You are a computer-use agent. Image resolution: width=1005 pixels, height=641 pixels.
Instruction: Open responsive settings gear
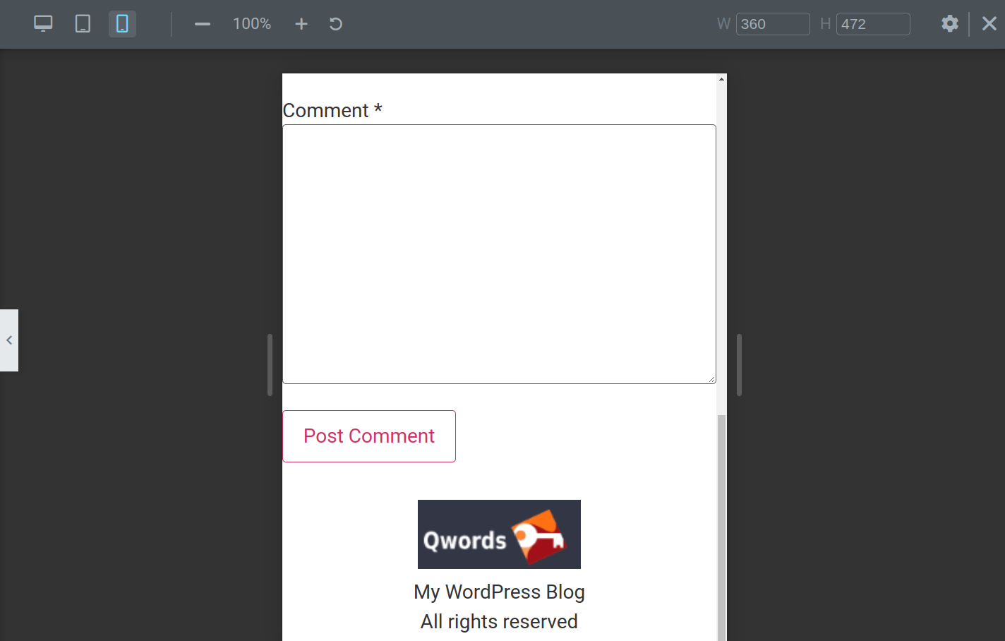tap(950, 24)
